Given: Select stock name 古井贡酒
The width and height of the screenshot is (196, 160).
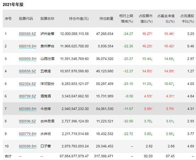Looking at the screenshot, I should tap(47, 121).
